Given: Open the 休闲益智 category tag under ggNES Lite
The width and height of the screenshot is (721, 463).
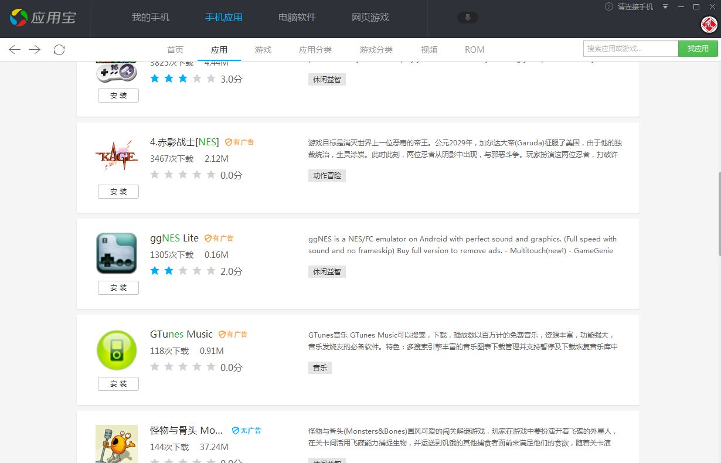Looking at the screenshot, I should pyautogui.click(x=327, y=271).
